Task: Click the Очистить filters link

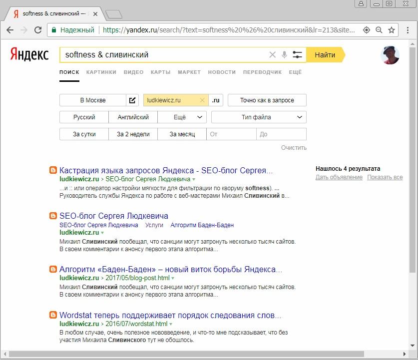Action: [x=294, y=148]
